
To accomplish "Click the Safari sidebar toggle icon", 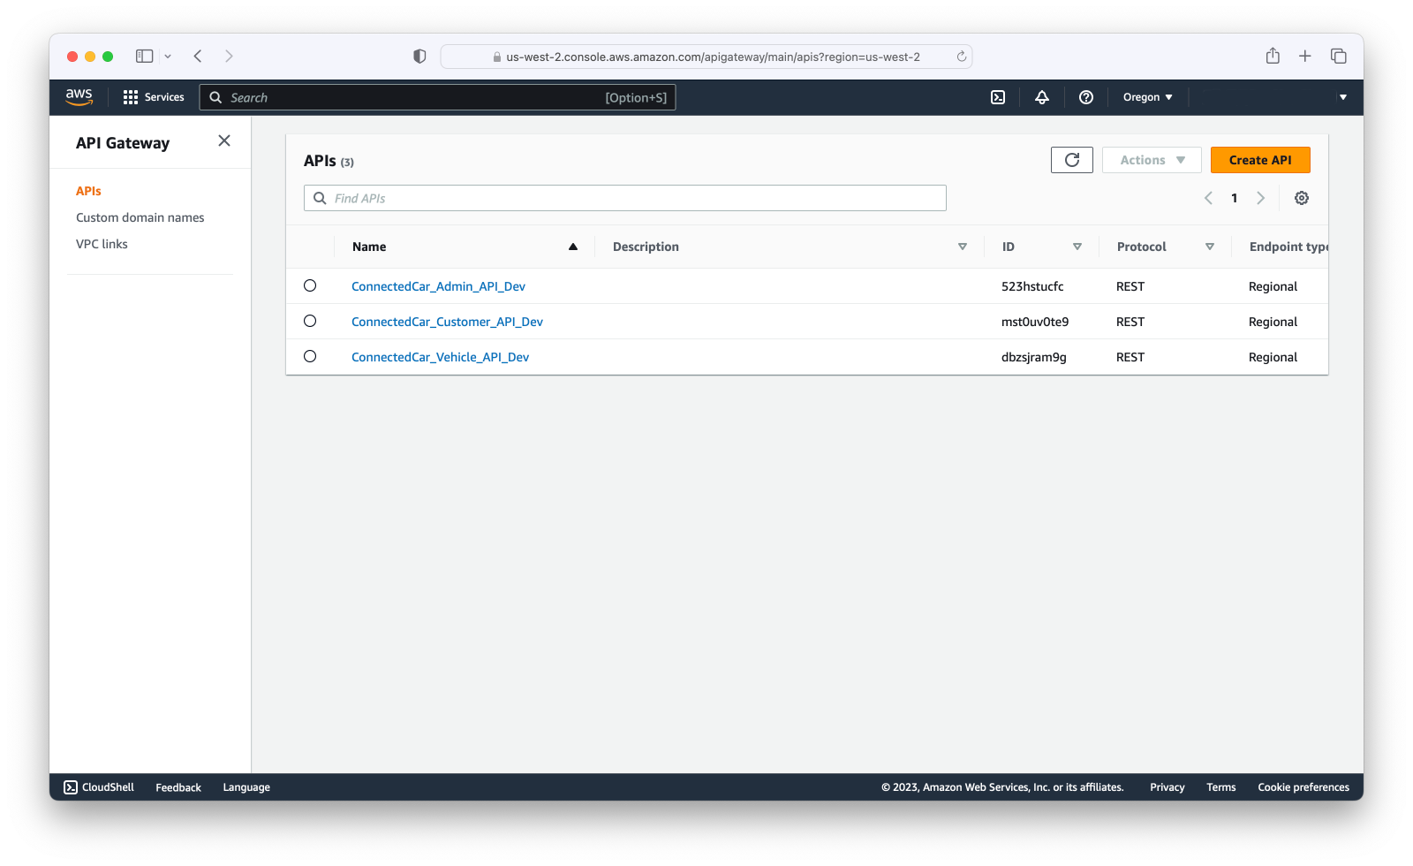I will tap(145, 56).
